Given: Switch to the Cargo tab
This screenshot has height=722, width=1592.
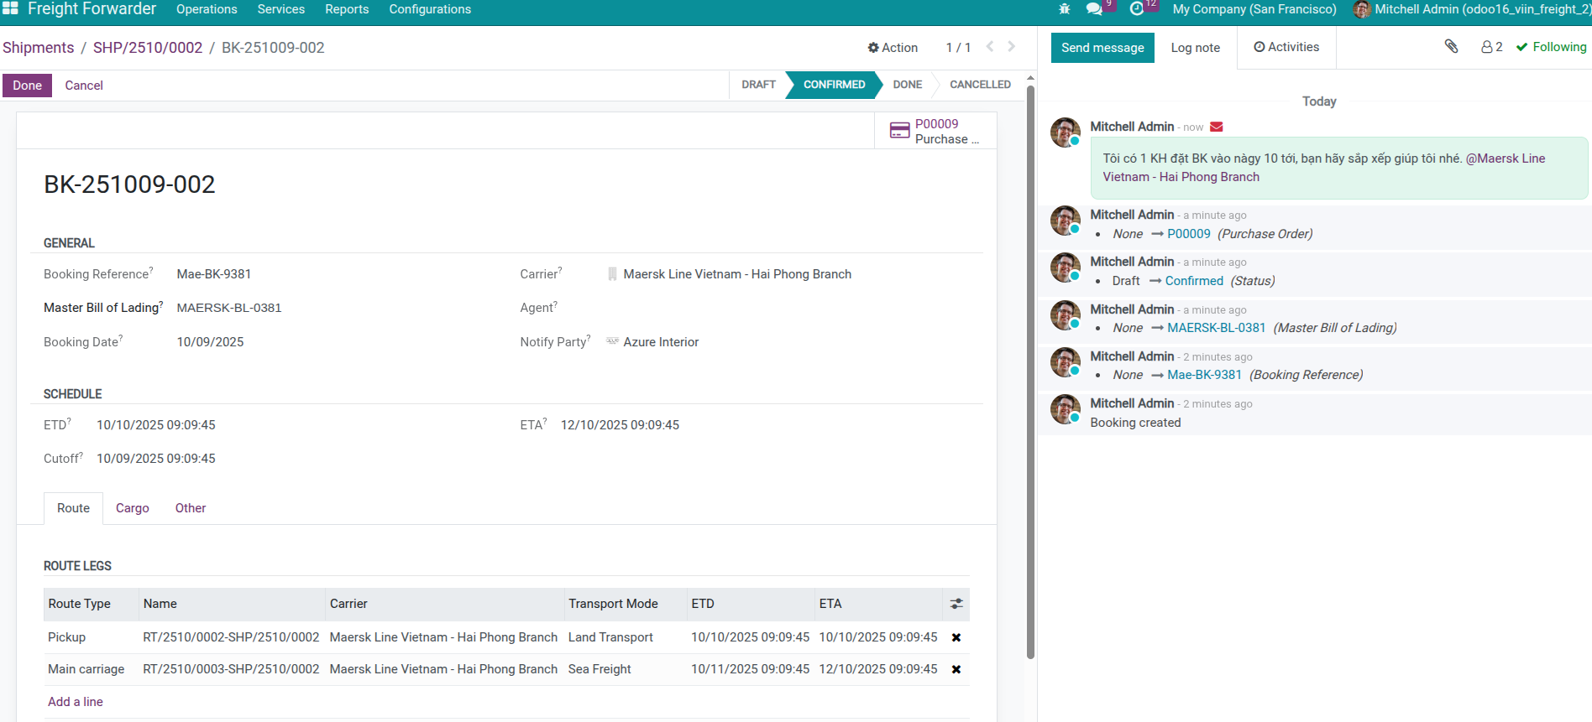Looking at the screenshot, I should 133,508.
